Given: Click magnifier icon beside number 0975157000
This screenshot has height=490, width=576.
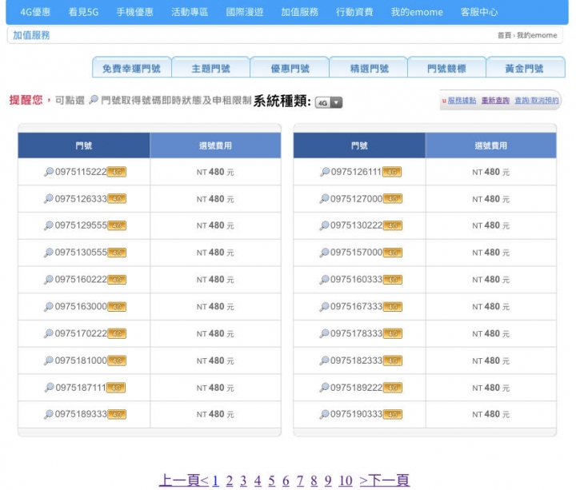Looking at the screenshot, I should (324, 253).
